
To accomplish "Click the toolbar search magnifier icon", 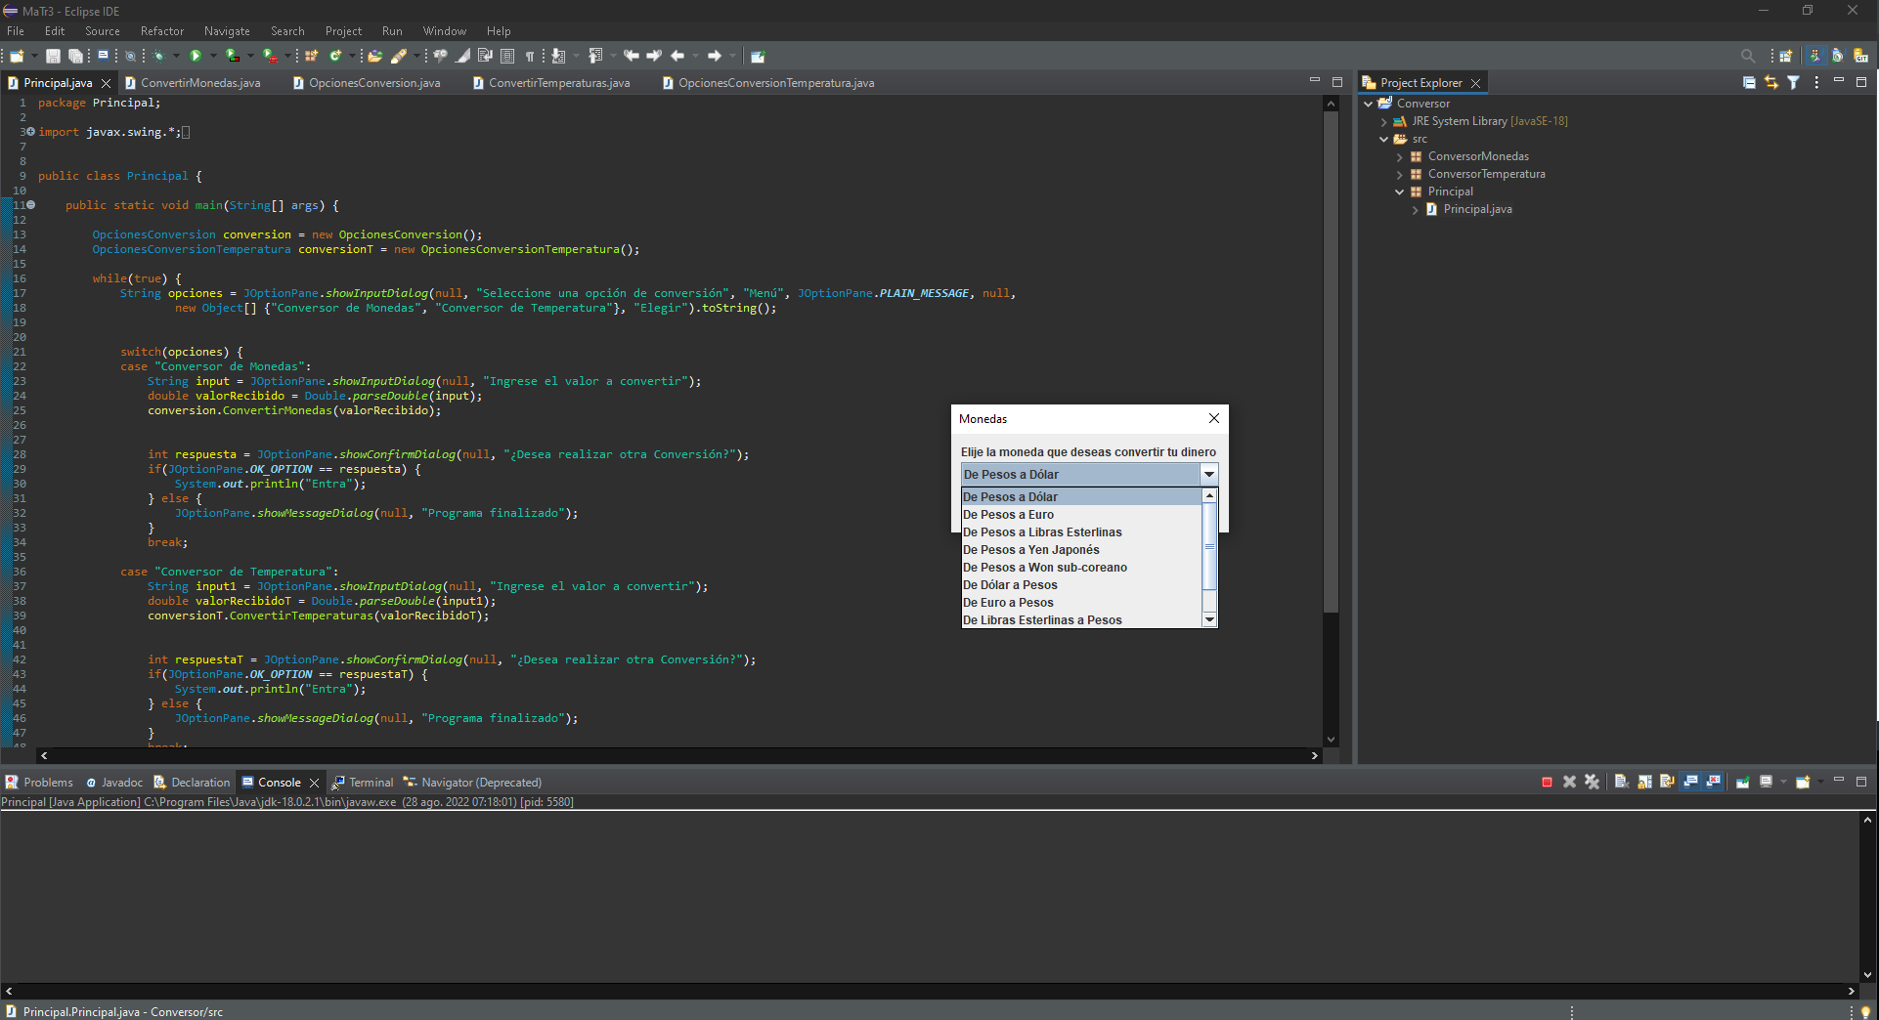I will [1748, 57].
